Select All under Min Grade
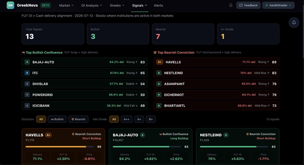304x165 pixels. 114,119
